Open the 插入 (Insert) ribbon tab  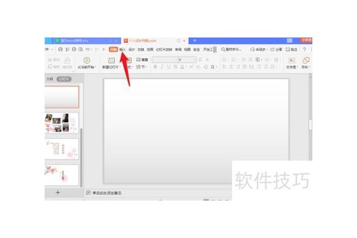(123, 49)
